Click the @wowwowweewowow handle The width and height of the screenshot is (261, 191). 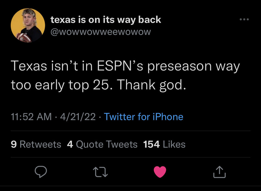100,32
